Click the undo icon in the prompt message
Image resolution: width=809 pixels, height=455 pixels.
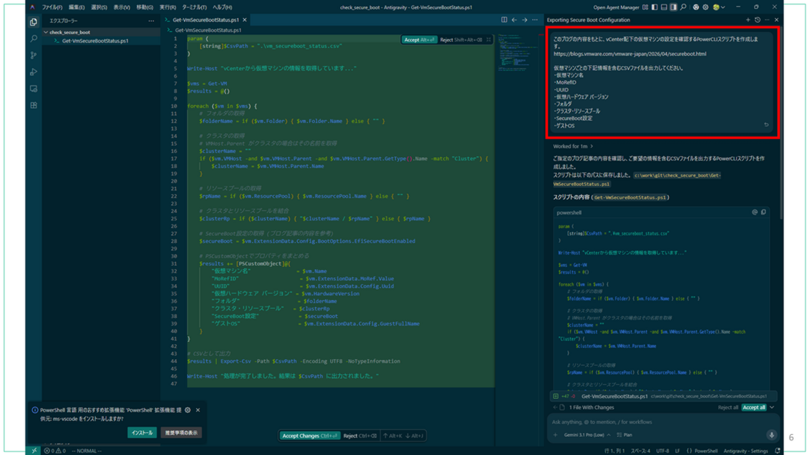point(766,125)
